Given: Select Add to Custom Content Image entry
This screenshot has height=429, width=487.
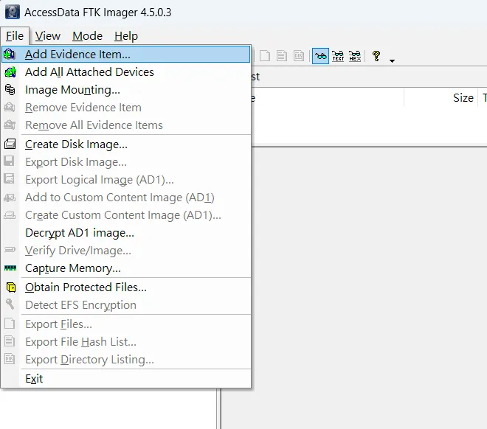Looking at the screenshot, I should pos(125,198).
